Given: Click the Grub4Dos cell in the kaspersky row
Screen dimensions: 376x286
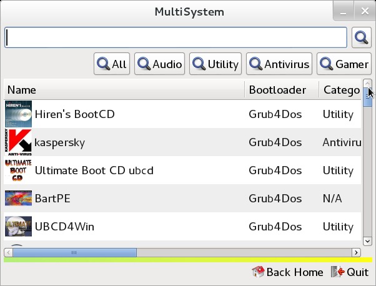Looking at the screenshot, I should point(275,142).
